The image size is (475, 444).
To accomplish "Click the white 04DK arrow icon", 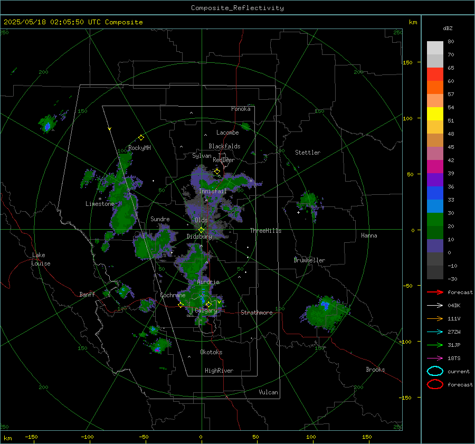I will [x=435, y=306].
